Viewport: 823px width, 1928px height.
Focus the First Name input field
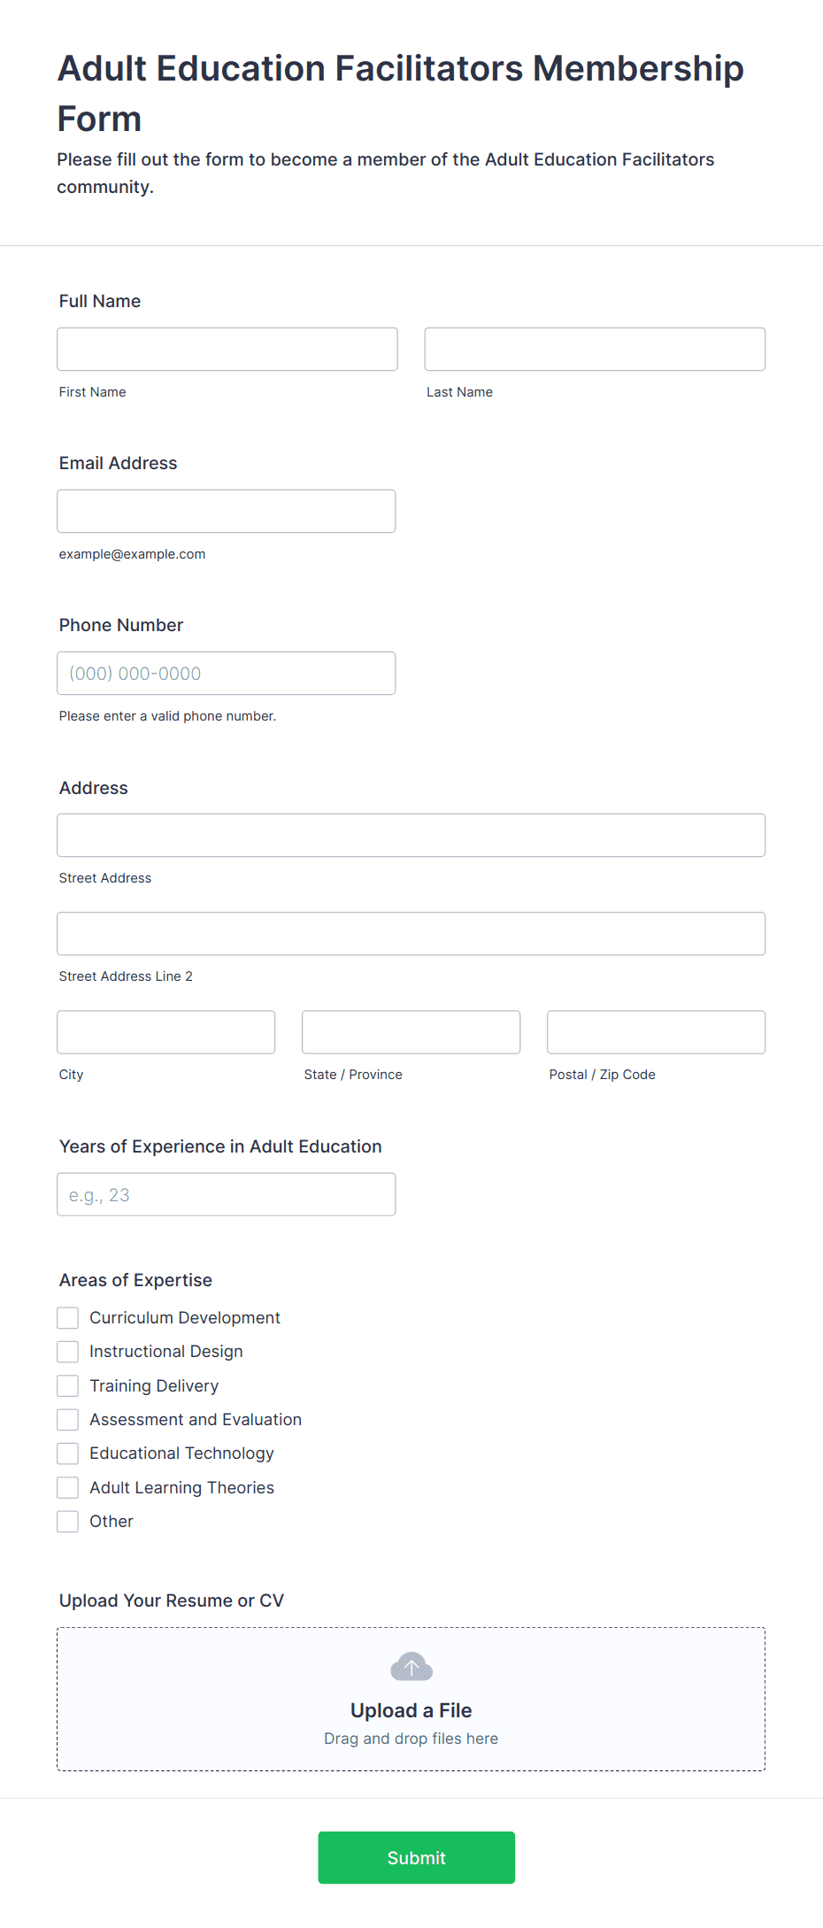227,349
